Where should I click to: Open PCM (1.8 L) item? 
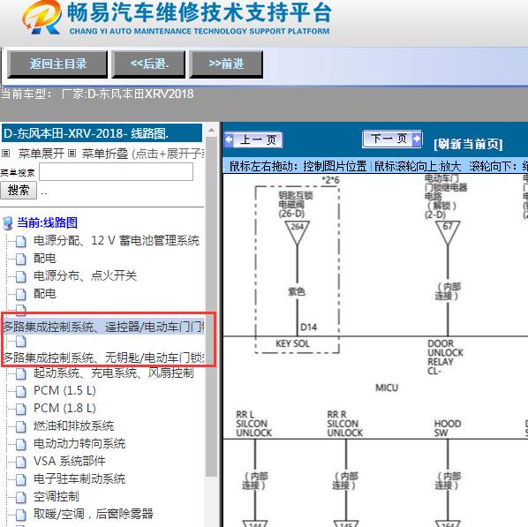tap(64, 408)
